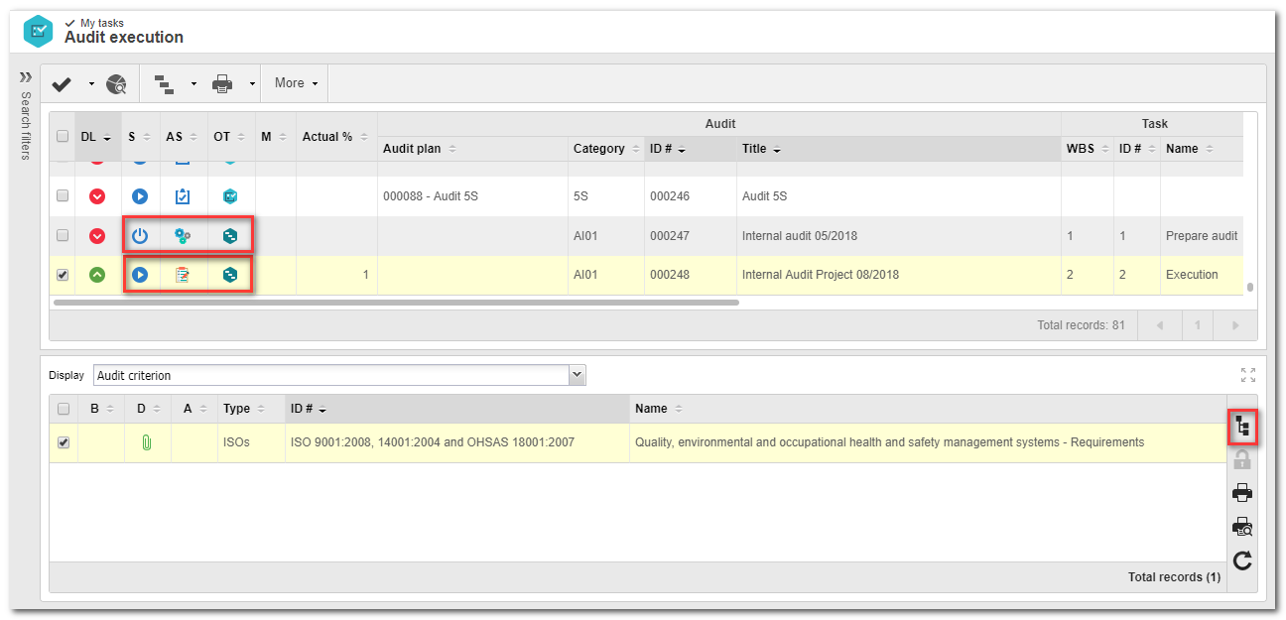Open the More menu
This screenshot has height=620, width=1286.
point(296,83)
